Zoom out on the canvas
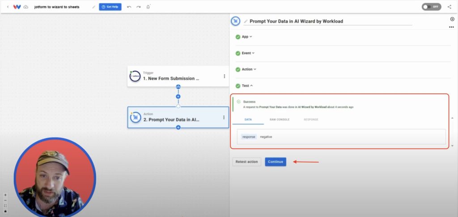This screenshot has width=458, height=217. [5, 200]
